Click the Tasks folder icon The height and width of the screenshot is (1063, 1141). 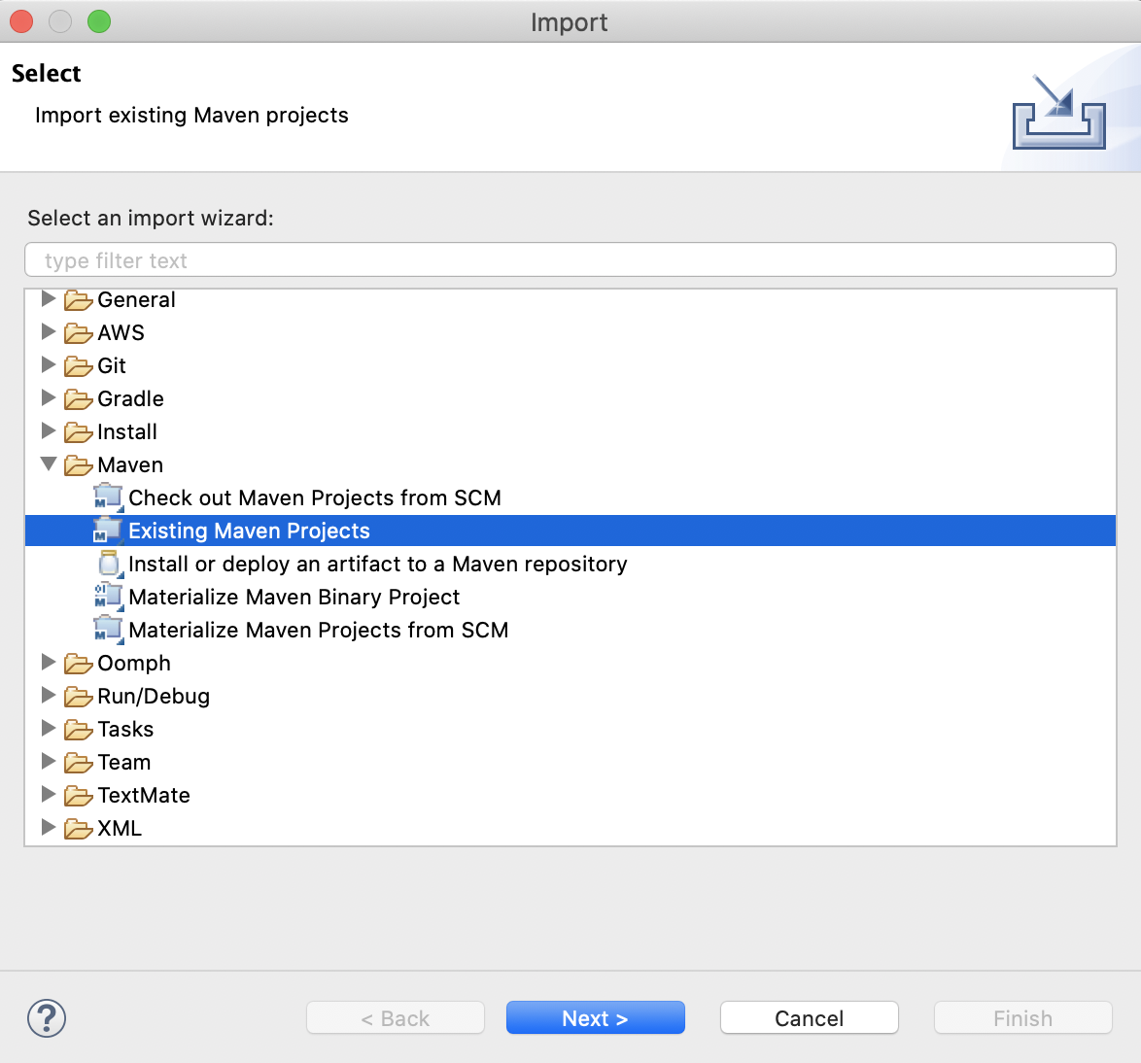[x=78, y=730]
